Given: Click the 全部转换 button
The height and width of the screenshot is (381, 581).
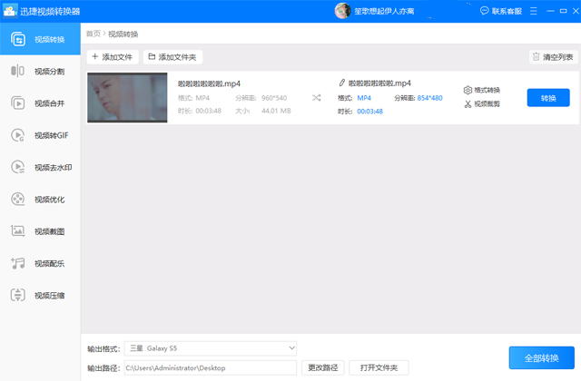Looking at the screenshot, I should tap(542, 357).
